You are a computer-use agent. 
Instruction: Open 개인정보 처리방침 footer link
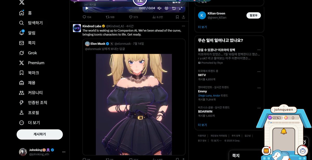pyautogui.click(x=219, y=136)
